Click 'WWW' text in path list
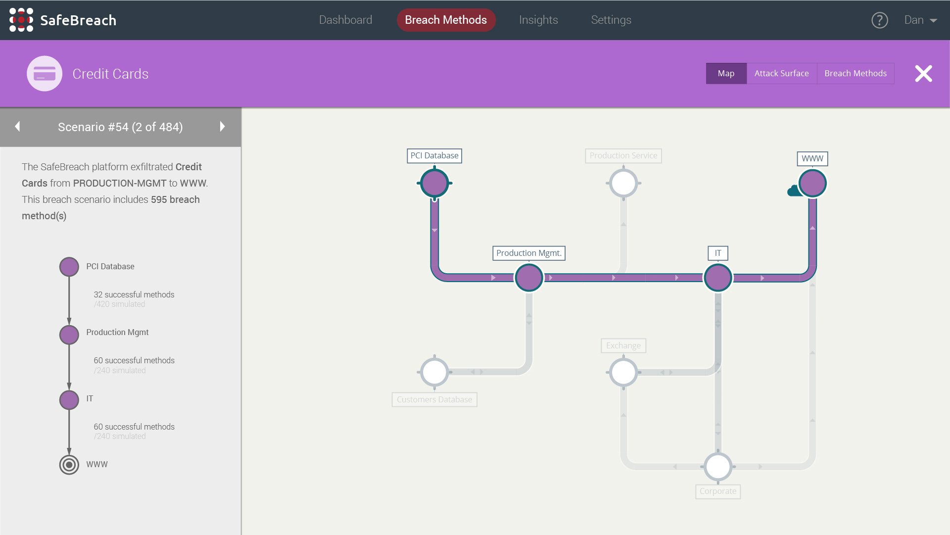The image size is (950, 535). 97,464
